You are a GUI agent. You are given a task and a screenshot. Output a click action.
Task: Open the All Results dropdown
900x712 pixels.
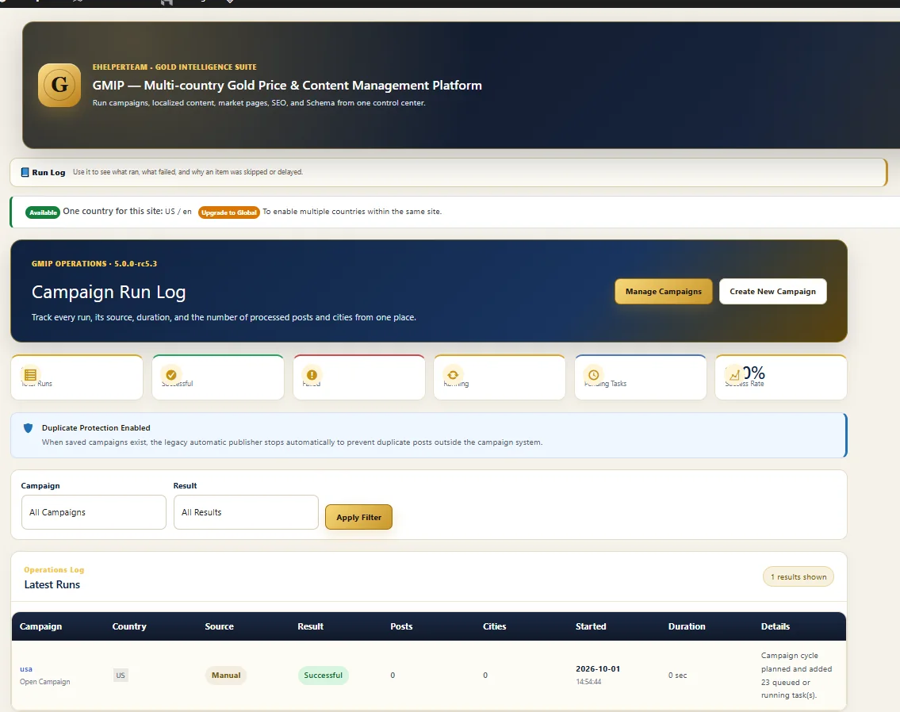tap(246, 512)
